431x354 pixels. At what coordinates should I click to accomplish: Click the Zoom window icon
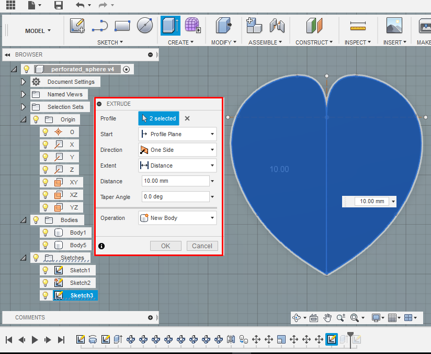coord(341,318)
